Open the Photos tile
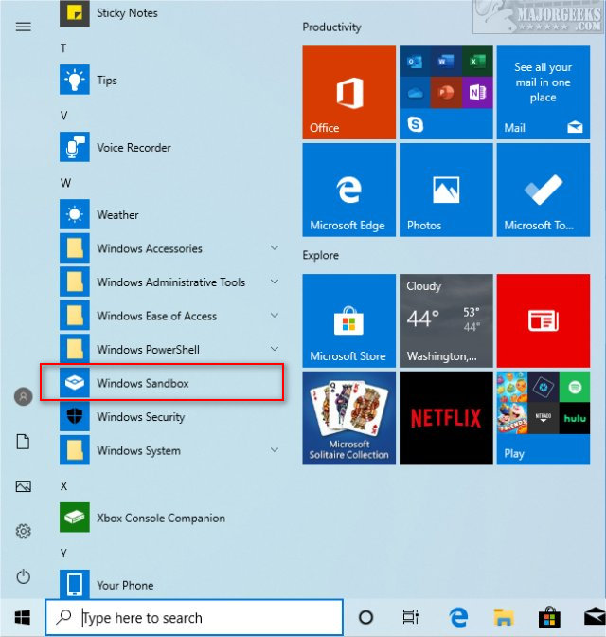606x637 pixels. click(446, 190)
